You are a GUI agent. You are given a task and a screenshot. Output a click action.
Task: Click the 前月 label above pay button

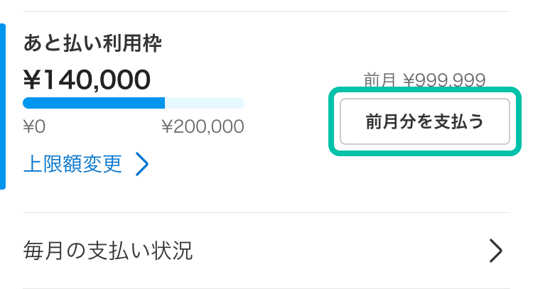[379, 80]
